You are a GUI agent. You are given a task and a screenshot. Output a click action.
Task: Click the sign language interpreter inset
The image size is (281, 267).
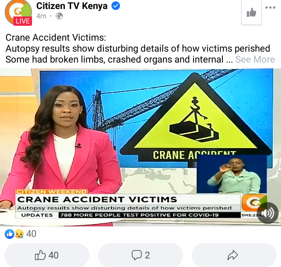(232, 174)
